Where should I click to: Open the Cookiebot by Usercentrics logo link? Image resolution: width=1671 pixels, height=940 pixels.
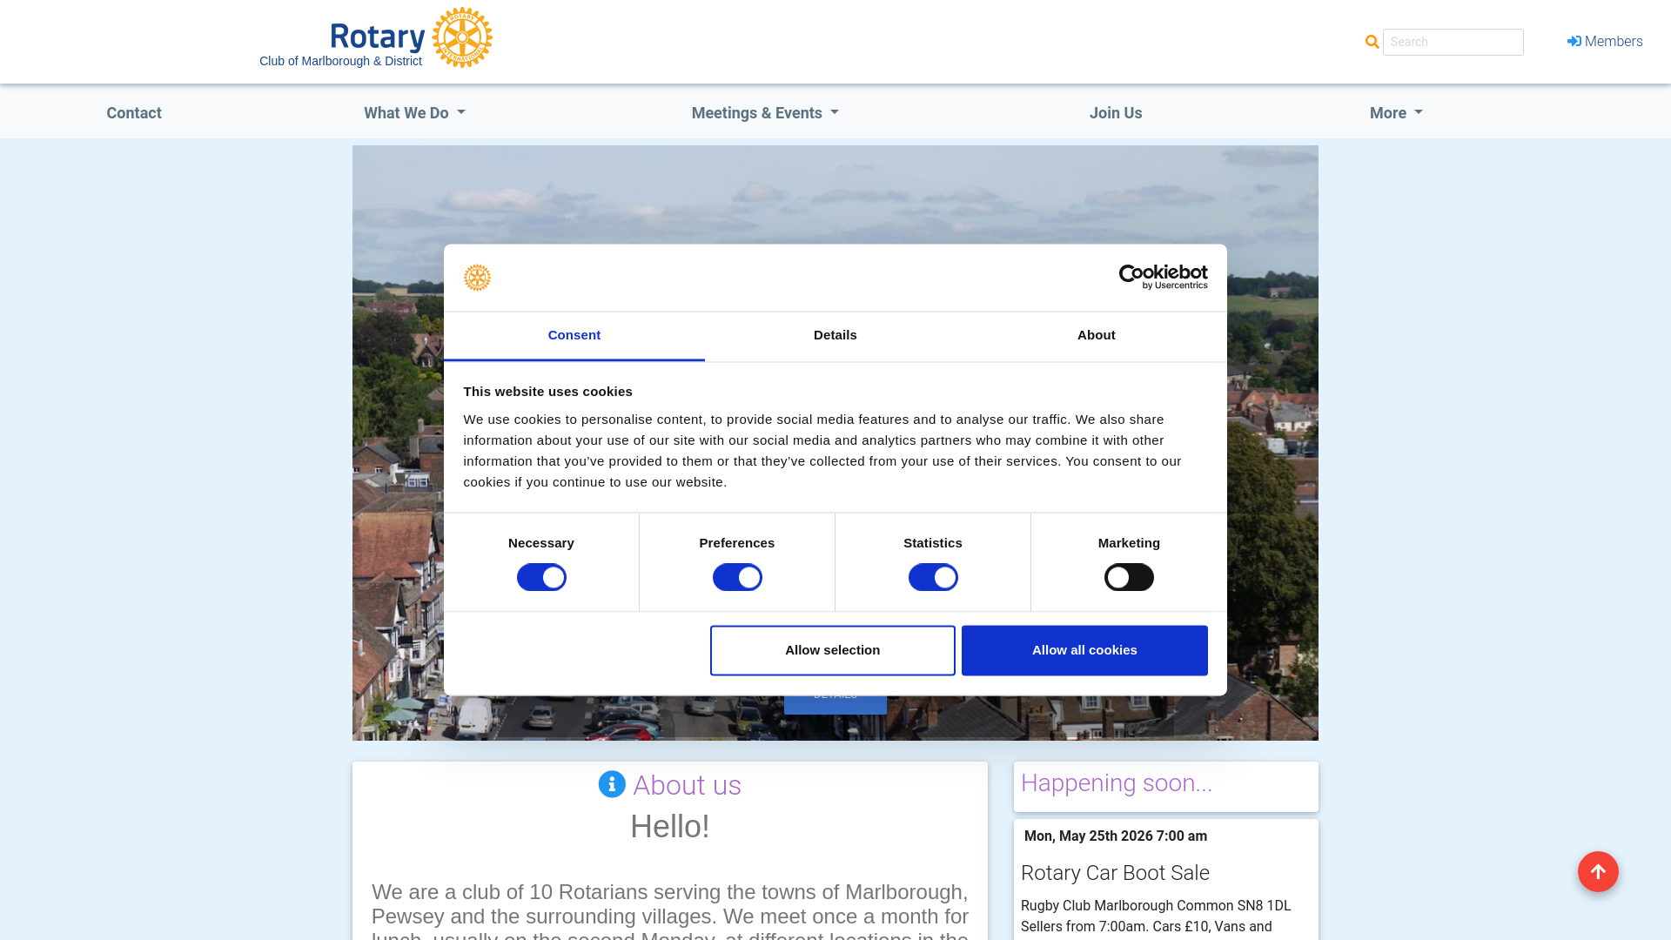coord(1163,278)
